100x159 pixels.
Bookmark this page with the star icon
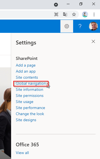(x=74, y=14)
